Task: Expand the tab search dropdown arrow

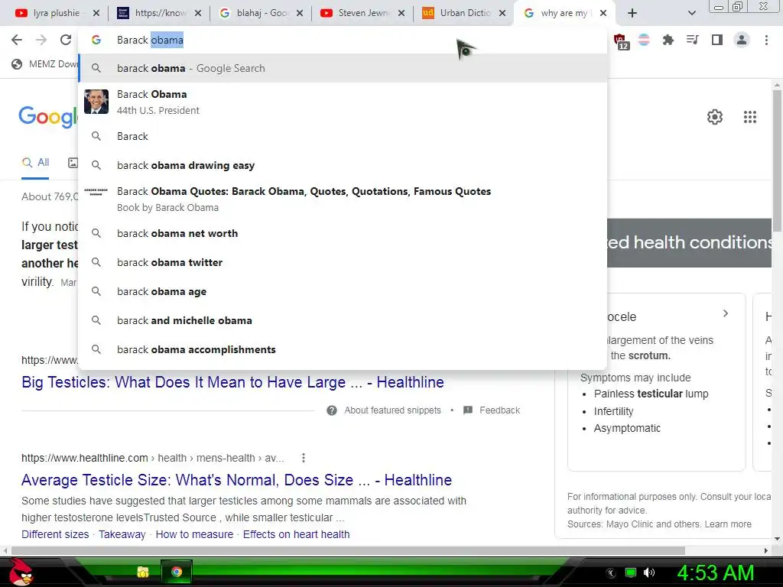Action: (691, 14)
